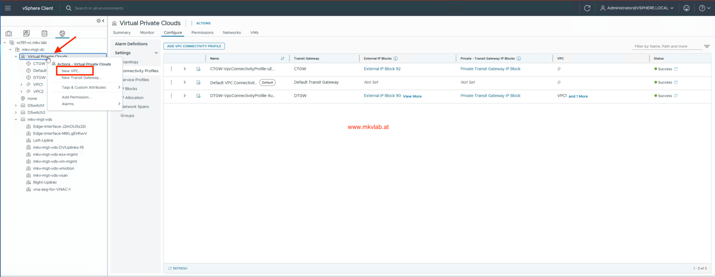Open the hamburger main menu
Viewport: 715px width, 277px height.
point(8,8)
